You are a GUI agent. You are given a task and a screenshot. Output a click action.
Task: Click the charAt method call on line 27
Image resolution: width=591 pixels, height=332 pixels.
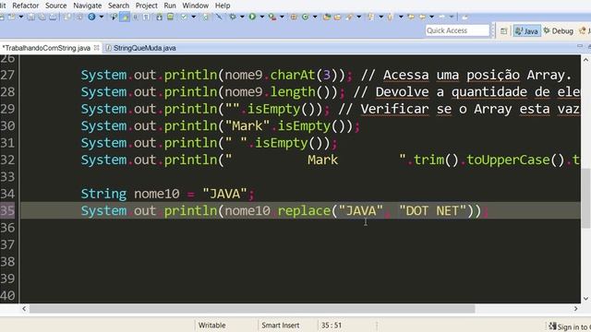(x=293, y=75)
